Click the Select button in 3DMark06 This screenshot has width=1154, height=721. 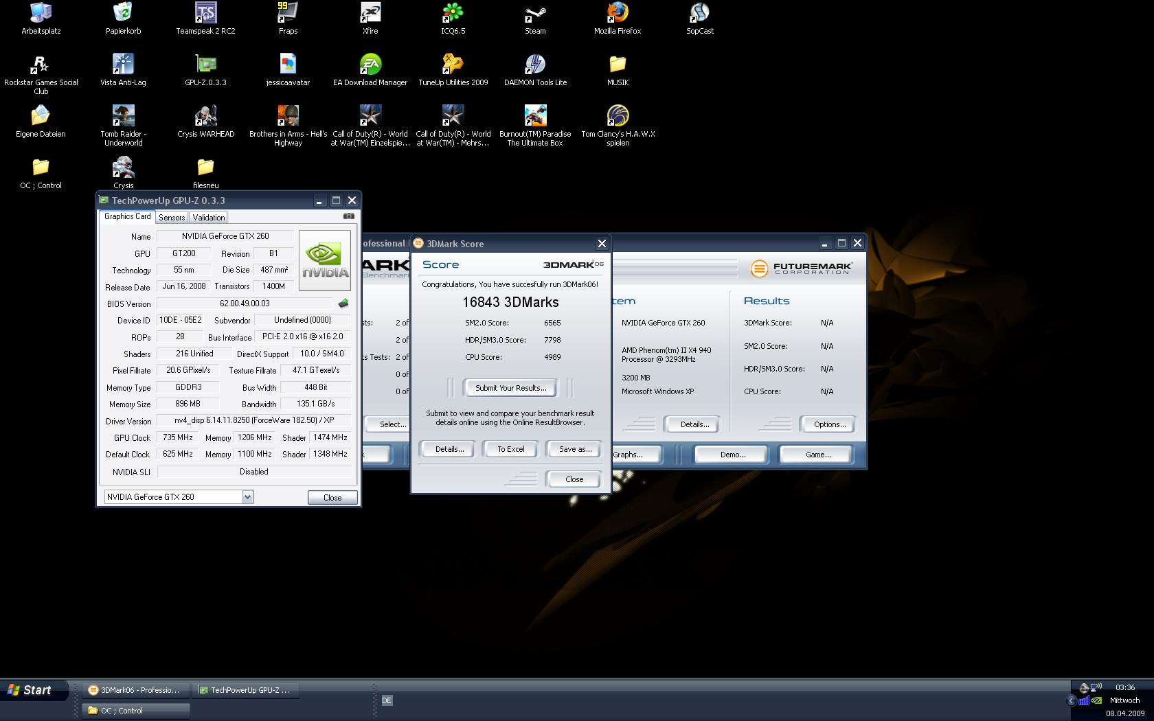point(387,424)
